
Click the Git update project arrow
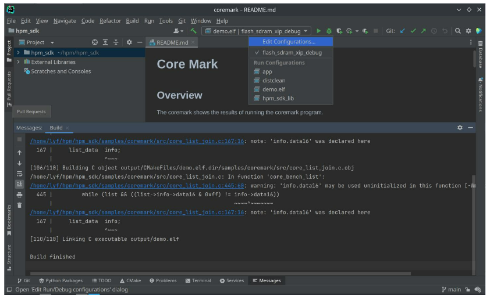402,31
